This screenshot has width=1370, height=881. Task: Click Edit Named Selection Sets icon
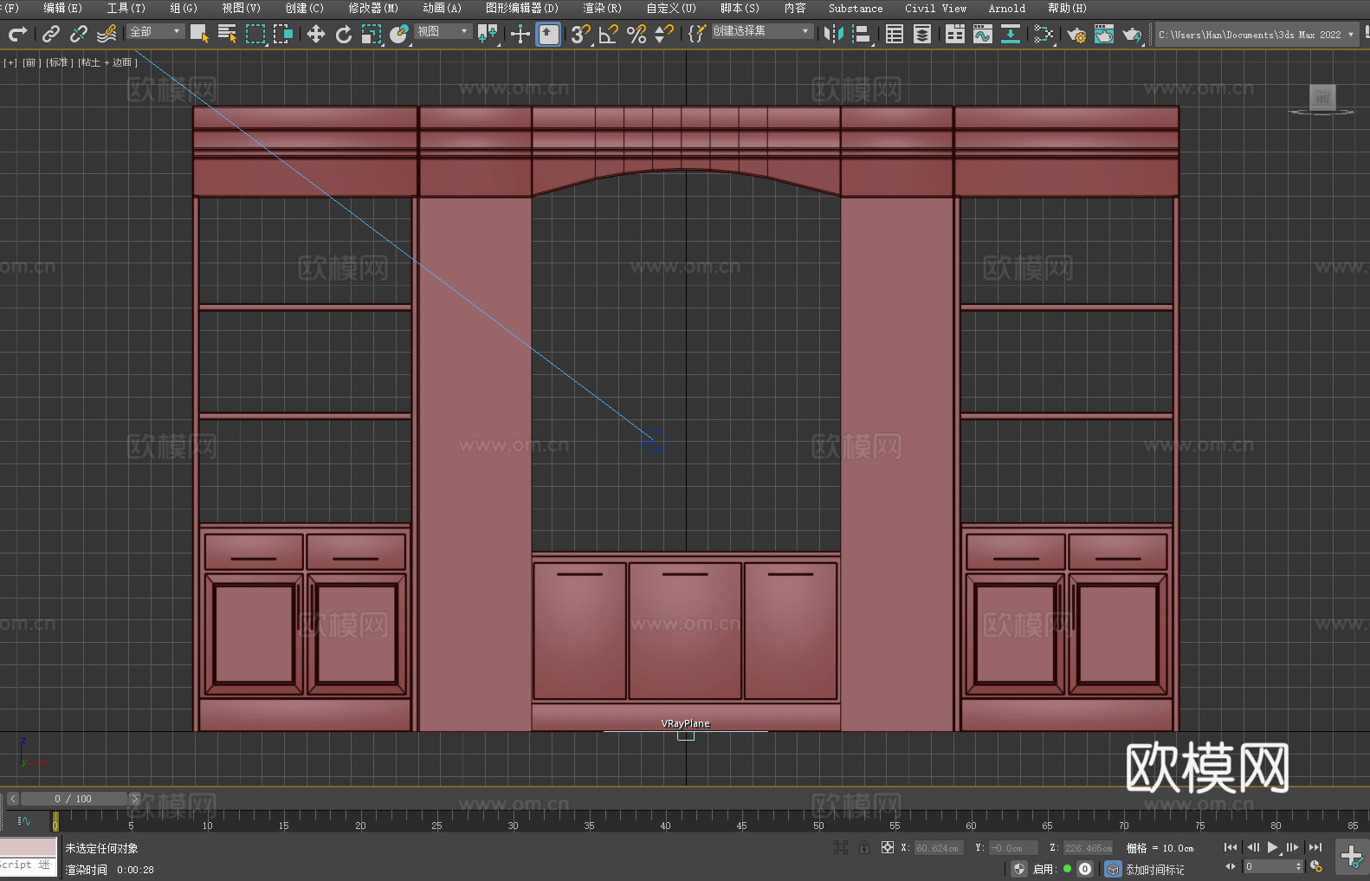[x=697, y=34]
